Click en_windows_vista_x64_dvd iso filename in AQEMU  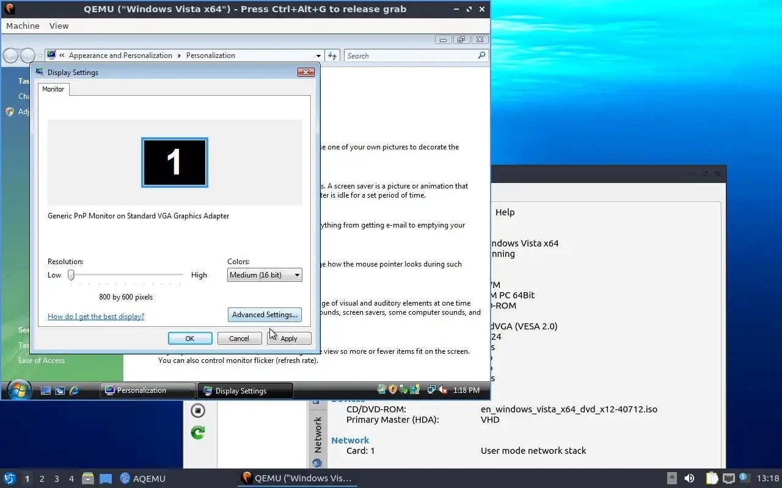pos(569,409)
